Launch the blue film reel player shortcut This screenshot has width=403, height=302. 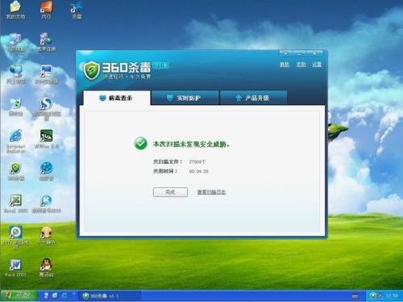pos(46,171)
